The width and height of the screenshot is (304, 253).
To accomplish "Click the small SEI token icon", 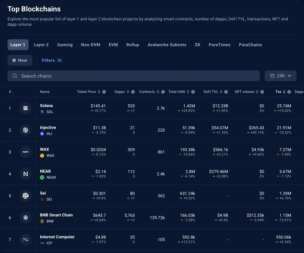I will coord(42,199).
